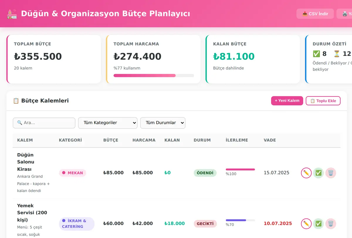Click the Bütçe Kalemleri section heading
This screenshot has height=238, width=352.
(41, 101)
